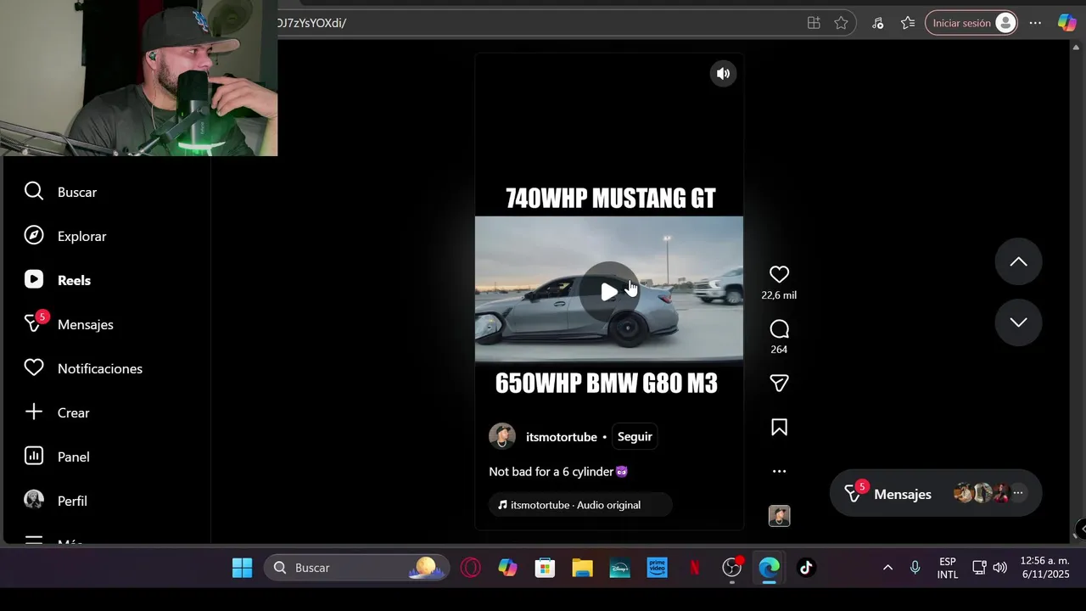Click the taskbar Buscar search box

(x=355, y=568)
